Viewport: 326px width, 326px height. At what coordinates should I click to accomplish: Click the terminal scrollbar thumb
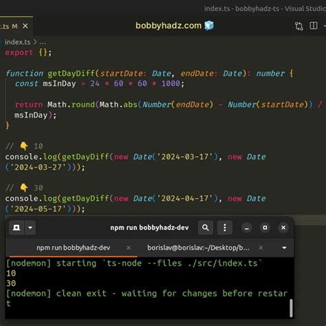(291, 308)
